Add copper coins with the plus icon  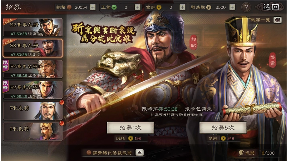[93, 7]
